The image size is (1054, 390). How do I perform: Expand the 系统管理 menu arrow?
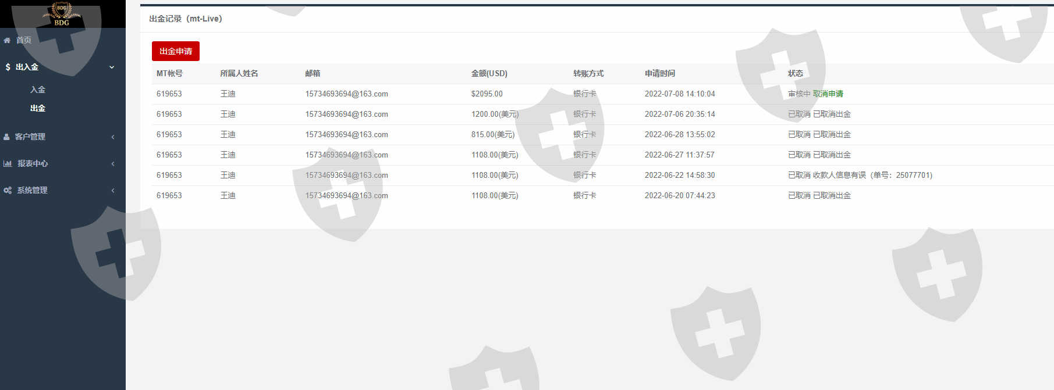pyautogui.click(x=113, y=191)
